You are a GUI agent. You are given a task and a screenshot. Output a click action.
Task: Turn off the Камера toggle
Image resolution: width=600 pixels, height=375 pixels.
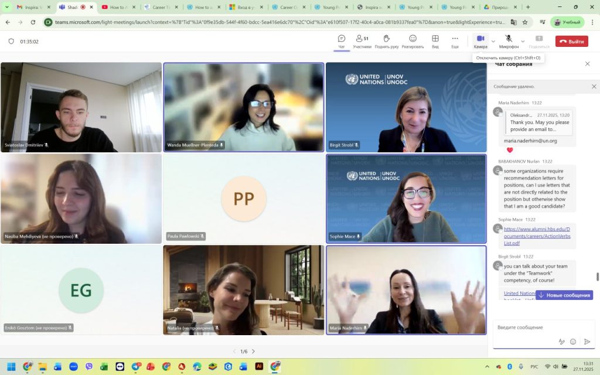click(480, 41)
